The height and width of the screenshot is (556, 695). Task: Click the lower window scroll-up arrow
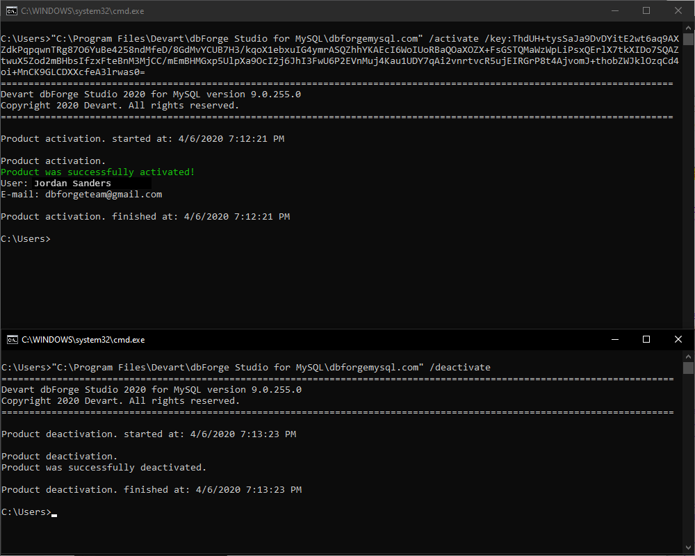click(688, 356)
